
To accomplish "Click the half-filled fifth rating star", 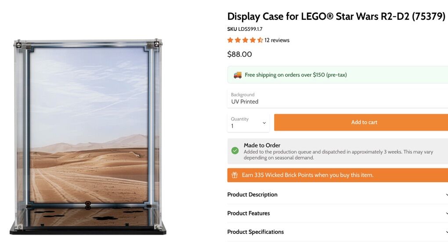I will [260, 40].
